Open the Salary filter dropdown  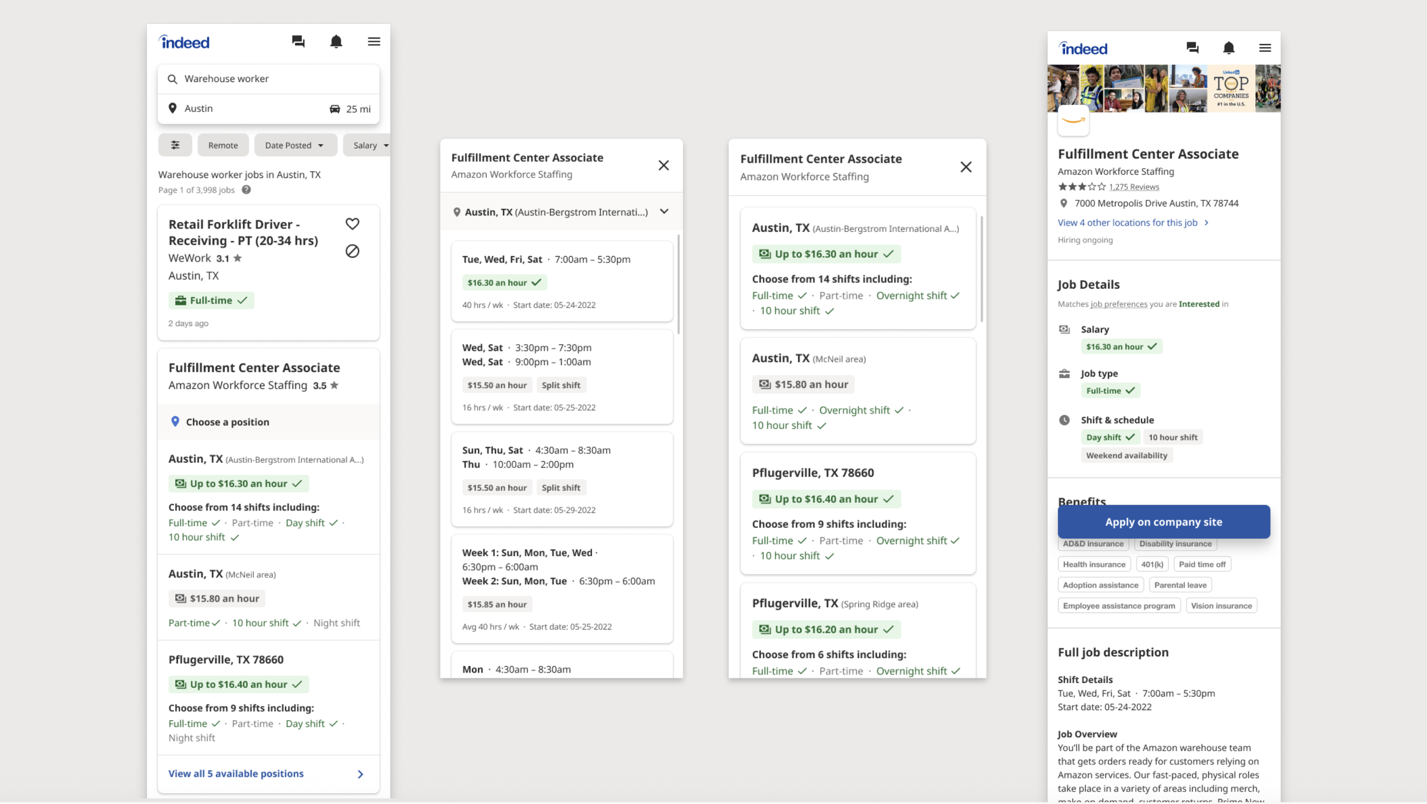[367, 146]
